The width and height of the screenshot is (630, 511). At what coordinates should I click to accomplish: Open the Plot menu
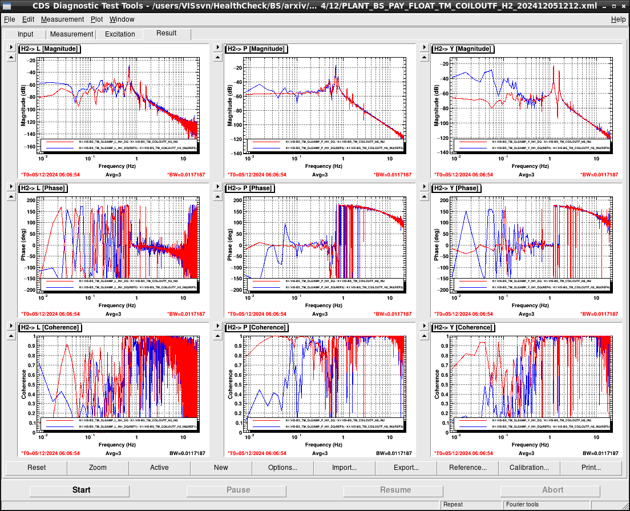tap(96, 19)
